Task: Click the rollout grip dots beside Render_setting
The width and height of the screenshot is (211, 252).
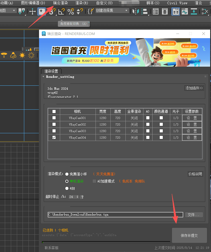Action: (205, 77)
